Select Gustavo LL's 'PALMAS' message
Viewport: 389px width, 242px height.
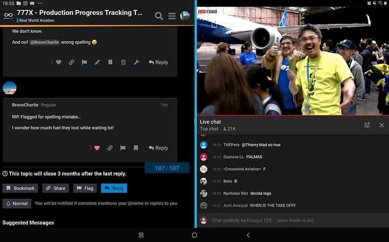pos(254,157)
